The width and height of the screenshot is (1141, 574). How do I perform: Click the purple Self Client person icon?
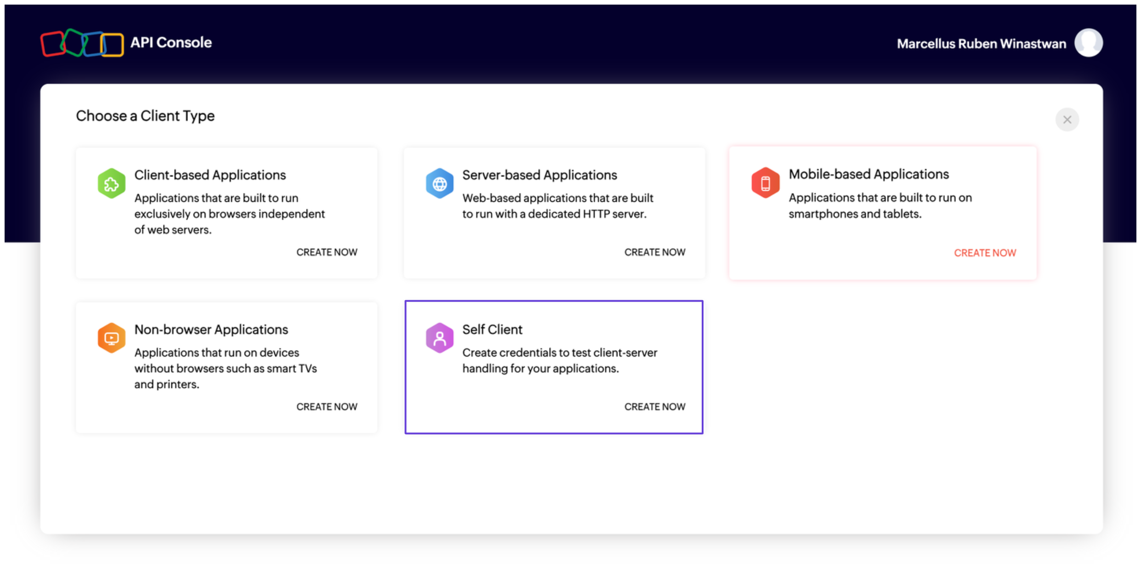click(439, 338)
